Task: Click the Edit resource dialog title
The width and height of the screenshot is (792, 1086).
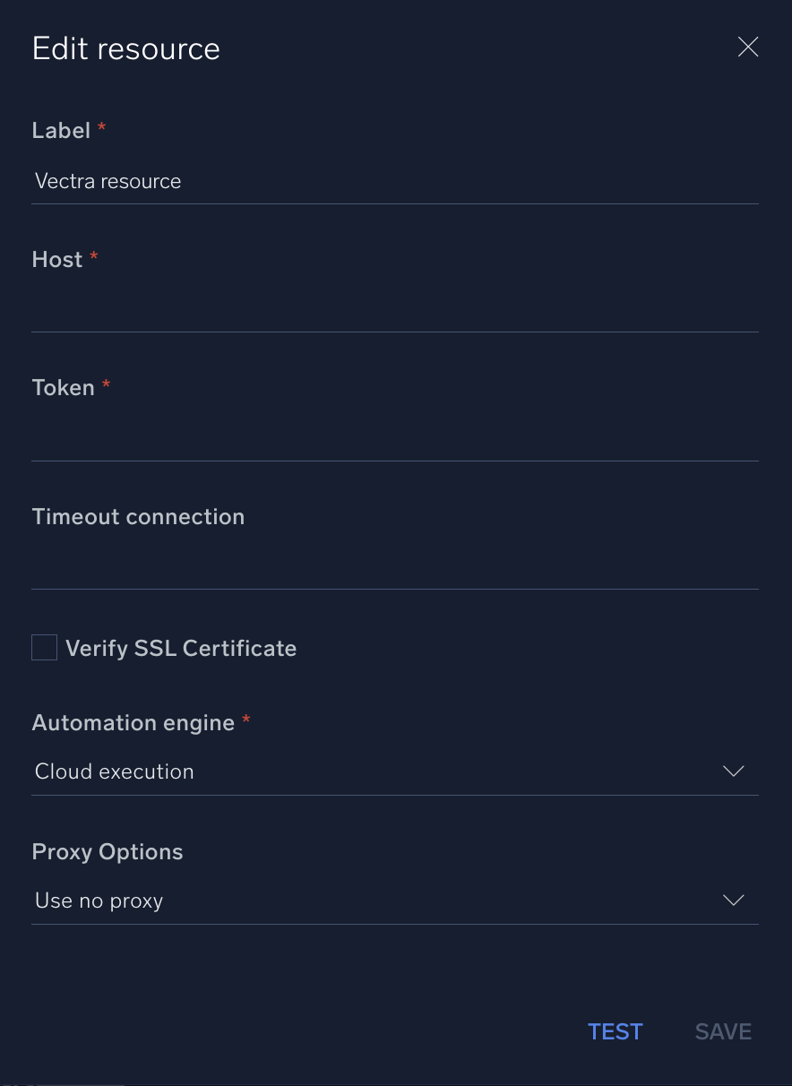Action: pyautogui.click(x=126, y=48)
